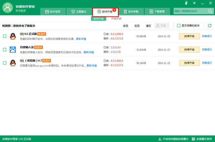
Task: Select the 软件升级 tab
Action: tap(105, 12)
